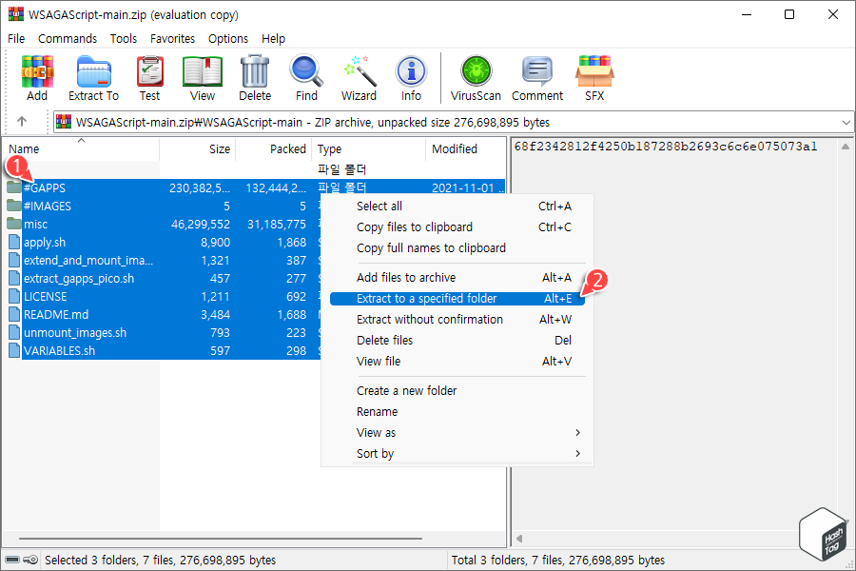Sort files by the Name column header
856x571 pixels.
tap(24, 148)
